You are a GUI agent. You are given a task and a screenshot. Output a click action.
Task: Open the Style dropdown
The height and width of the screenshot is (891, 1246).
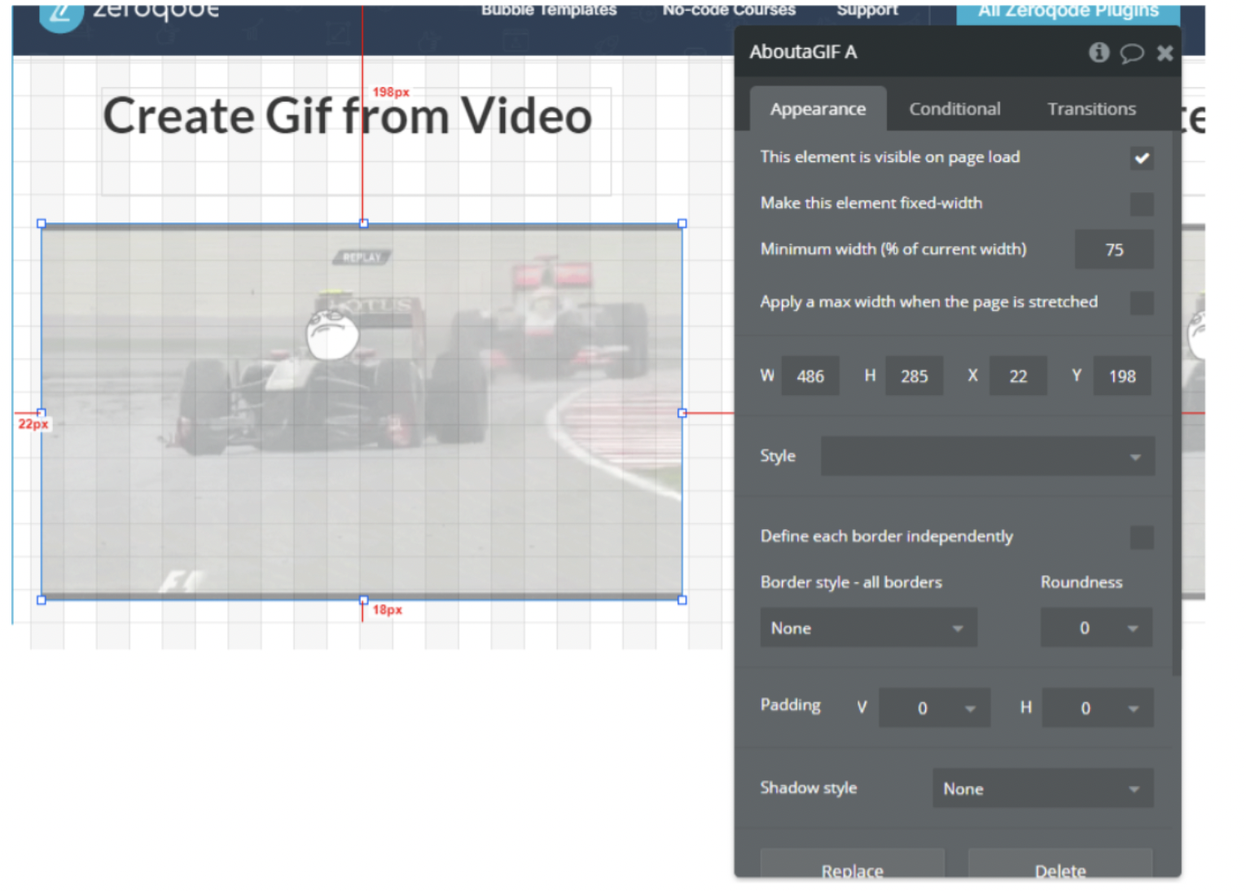pos(987,456)
